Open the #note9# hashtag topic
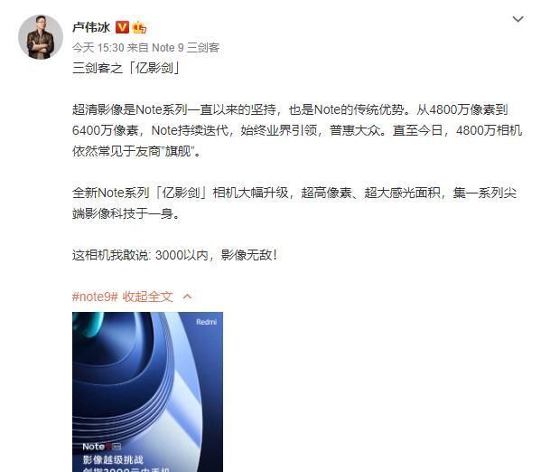This screenshot has width=541, height=472. pos(95,297)
